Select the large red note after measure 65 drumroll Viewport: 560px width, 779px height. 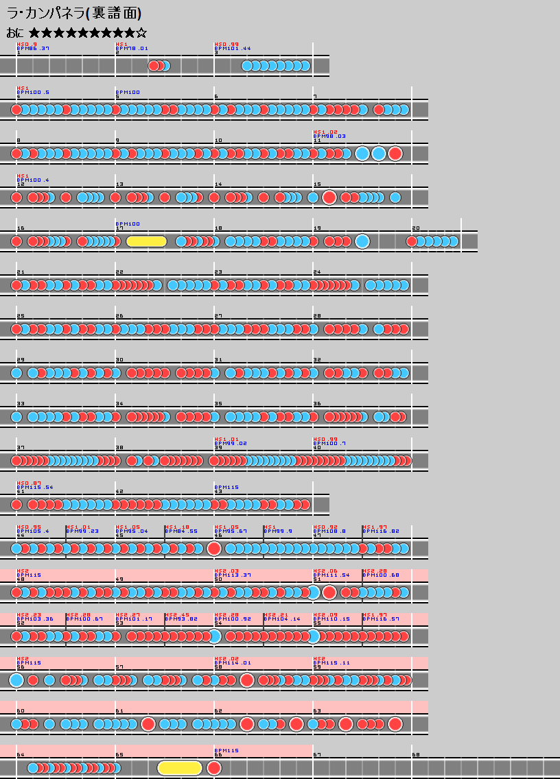coord(214,768)
